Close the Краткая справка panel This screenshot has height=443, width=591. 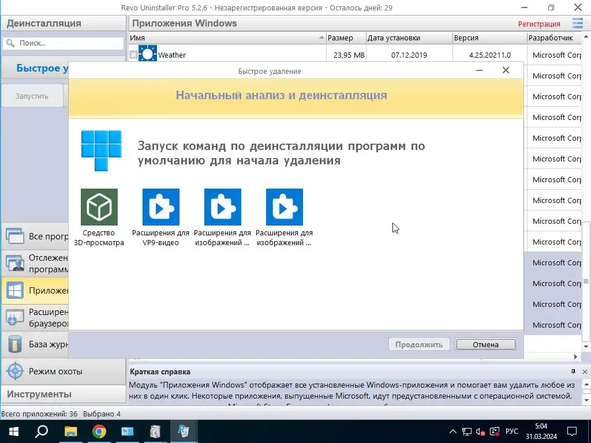point(585,371)
